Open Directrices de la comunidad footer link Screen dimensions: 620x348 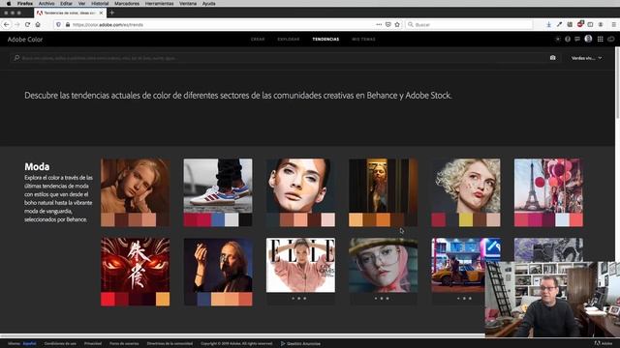[170, 344]
